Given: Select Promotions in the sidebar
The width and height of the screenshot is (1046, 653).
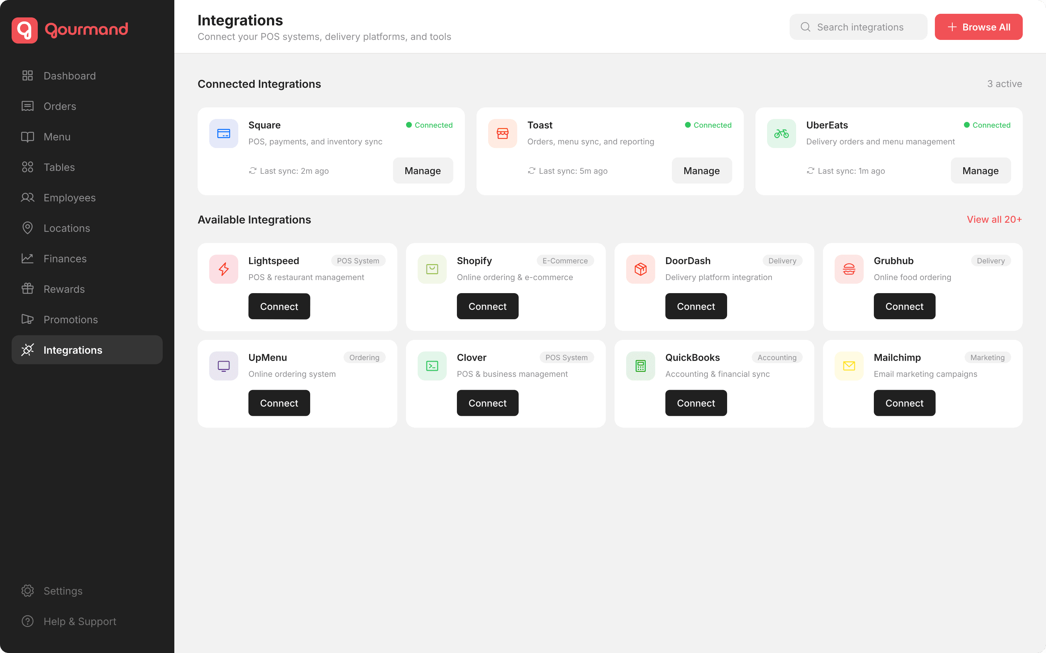Looking at the screenshot, I should (x=87, y=320).
